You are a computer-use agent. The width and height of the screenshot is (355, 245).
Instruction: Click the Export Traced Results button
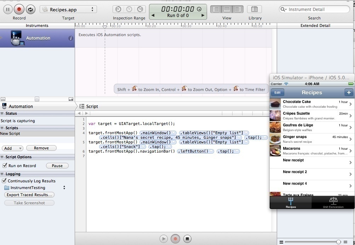pos(29,195)
